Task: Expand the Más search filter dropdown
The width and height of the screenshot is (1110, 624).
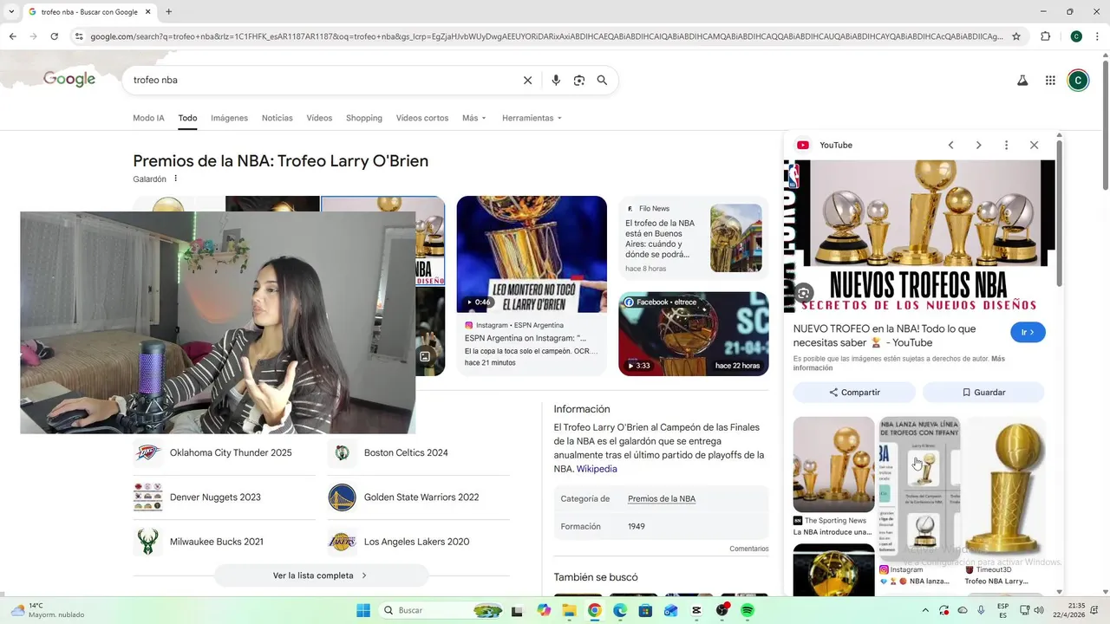Action: click(474, 118)
